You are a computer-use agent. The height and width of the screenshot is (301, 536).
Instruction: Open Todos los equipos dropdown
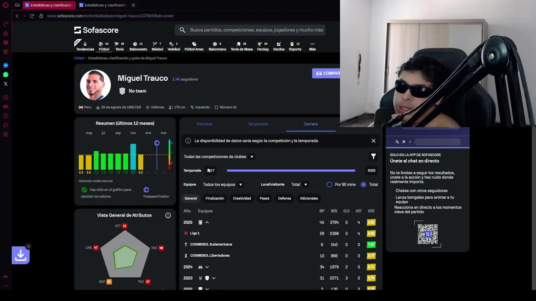pos(222,184)
